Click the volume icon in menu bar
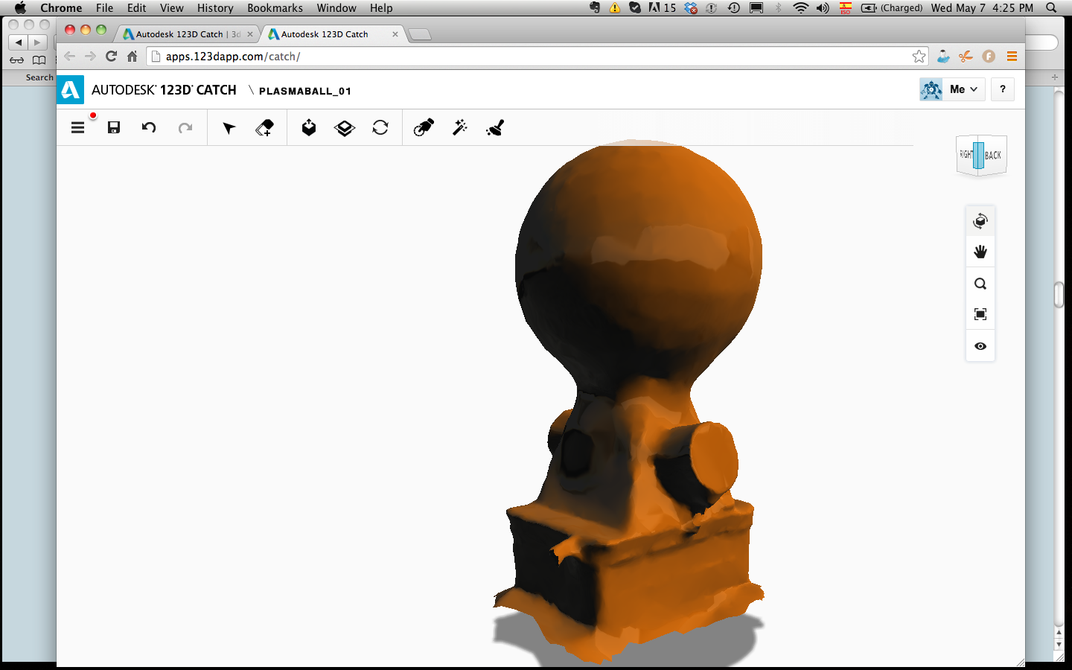Image resolution: width=1072 pixels, height=670 pixels. 823,7
